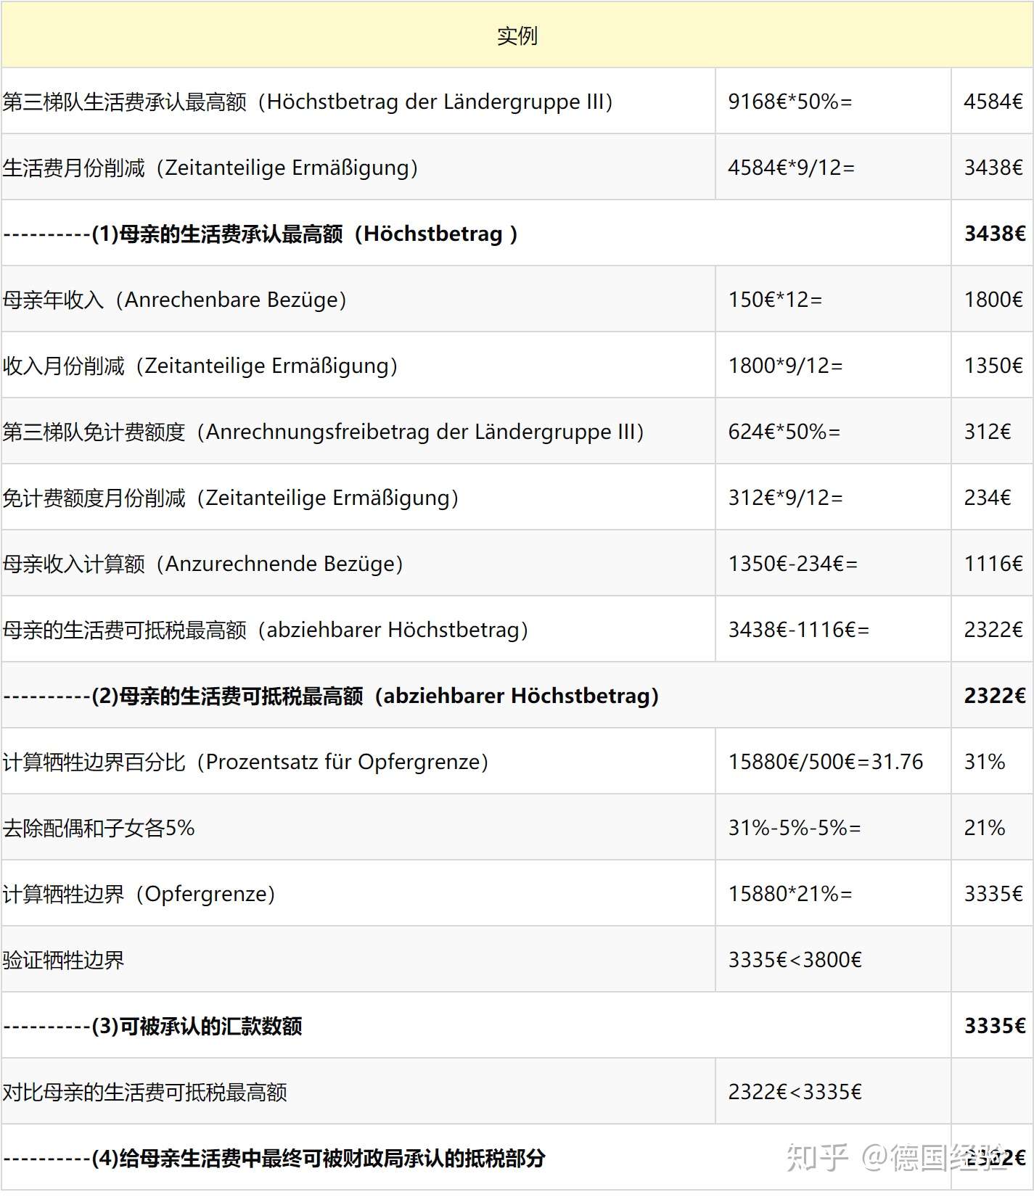Select the '免计费额度月份削减' row label

click(231, 498)
